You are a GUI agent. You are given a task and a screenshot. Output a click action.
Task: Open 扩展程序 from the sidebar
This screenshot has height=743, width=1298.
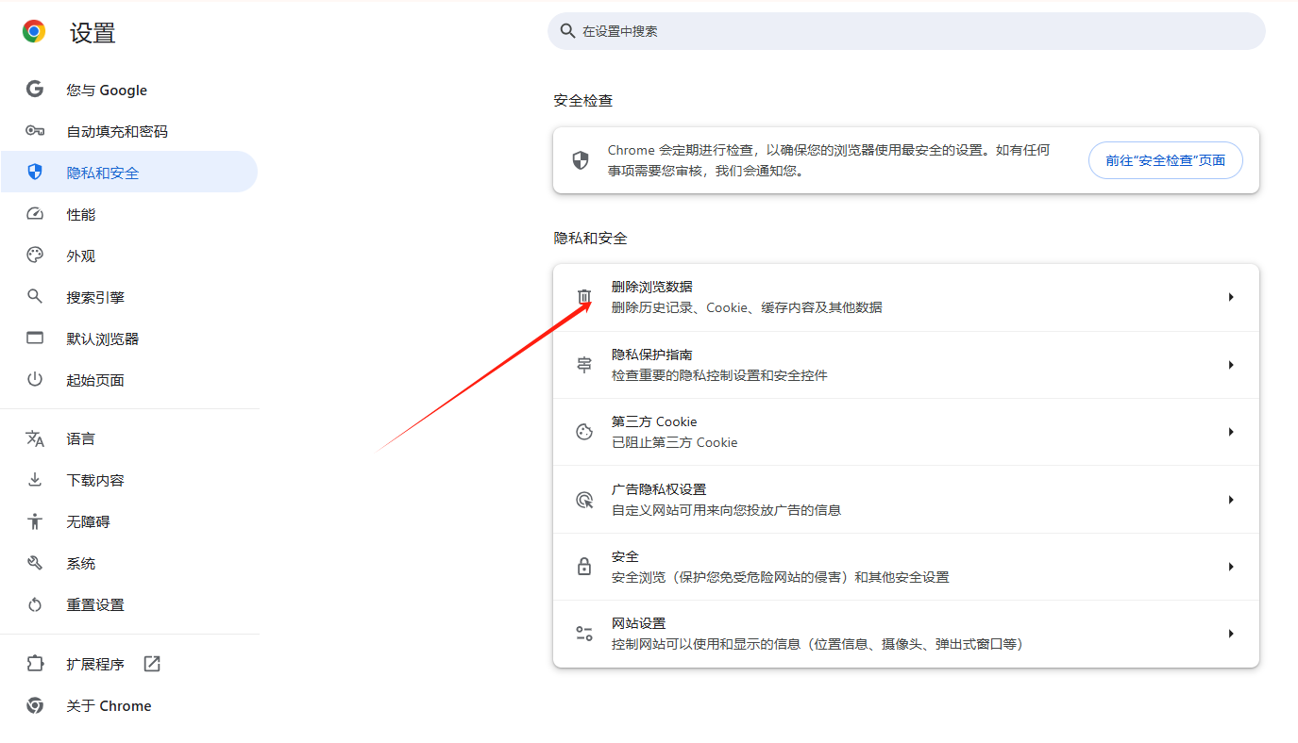129,664
